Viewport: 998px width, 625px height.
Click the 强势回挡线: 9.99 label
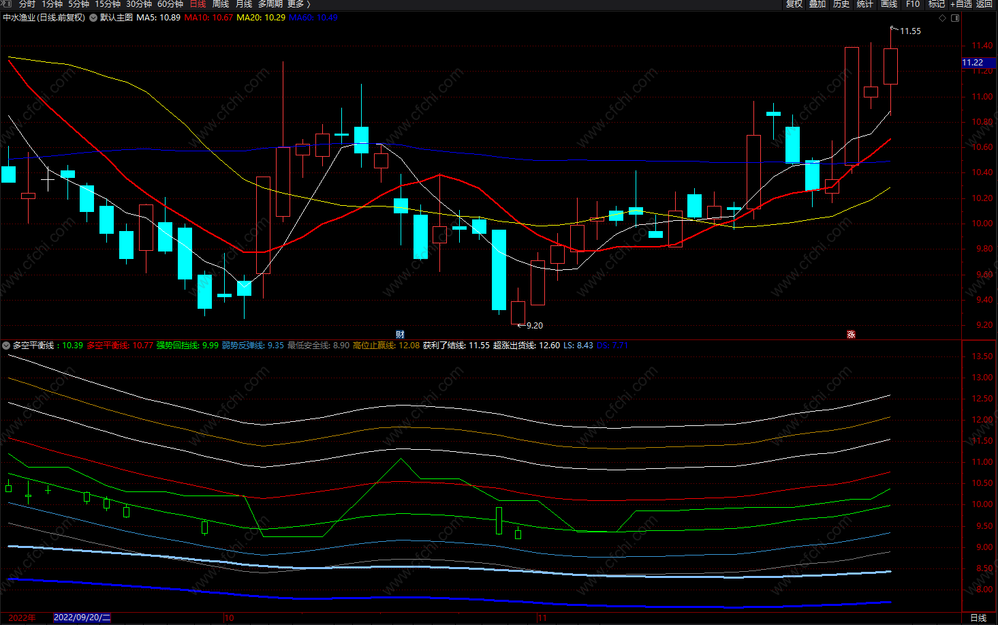coord(187,346)
